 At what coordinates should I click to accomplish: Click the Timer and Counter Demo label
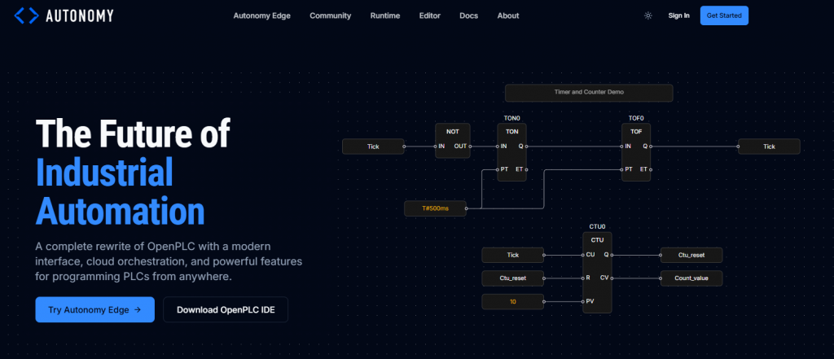589,93
